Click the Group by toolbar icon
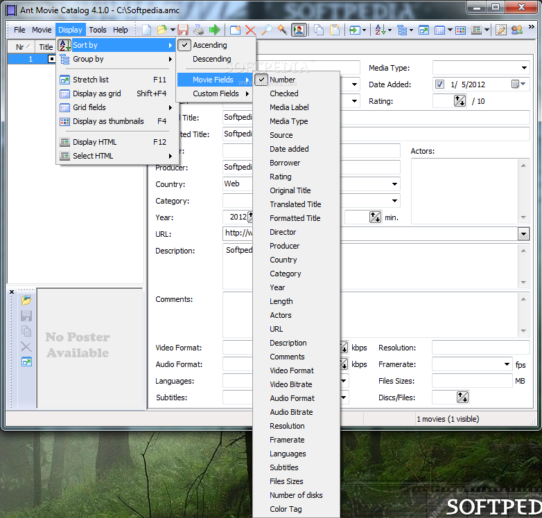This screenshot has height=518, width=542. [x=402, y=30]
